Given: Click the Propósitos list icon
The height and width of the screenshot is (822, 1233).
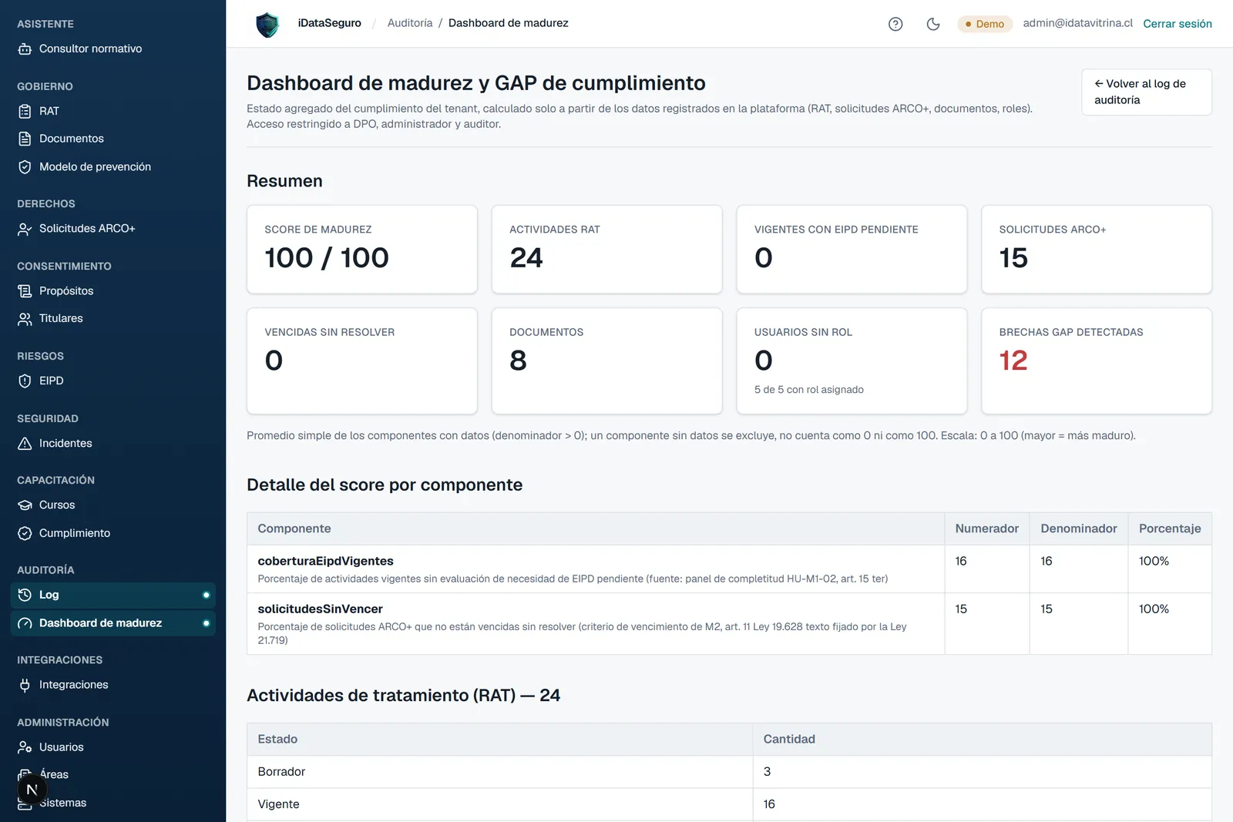Looking at the screenshot, I should (x=25, y=291).
